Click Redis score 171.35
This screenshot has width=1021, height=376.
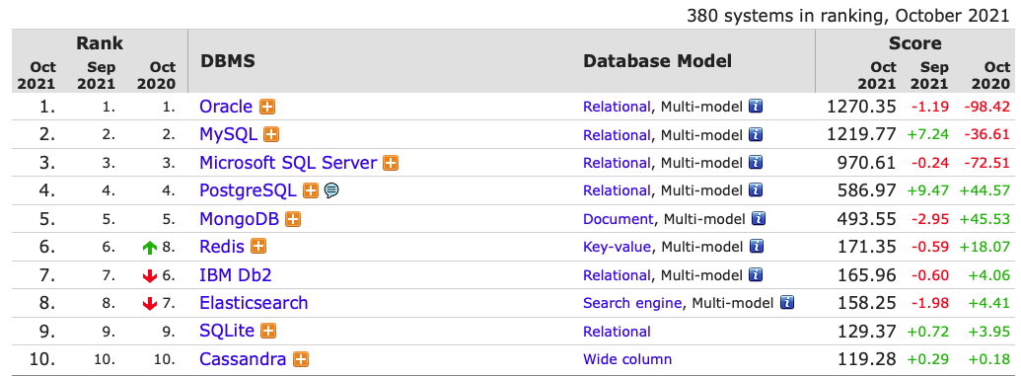click(867, 247)
